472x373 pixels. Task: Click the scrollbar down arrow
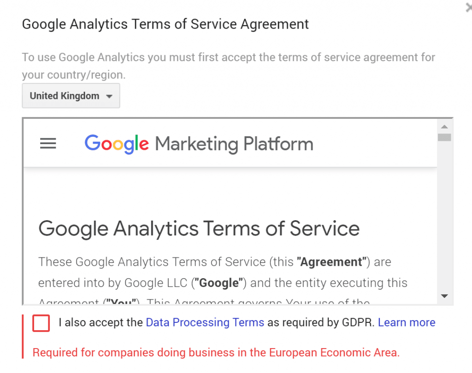point(444,296)
